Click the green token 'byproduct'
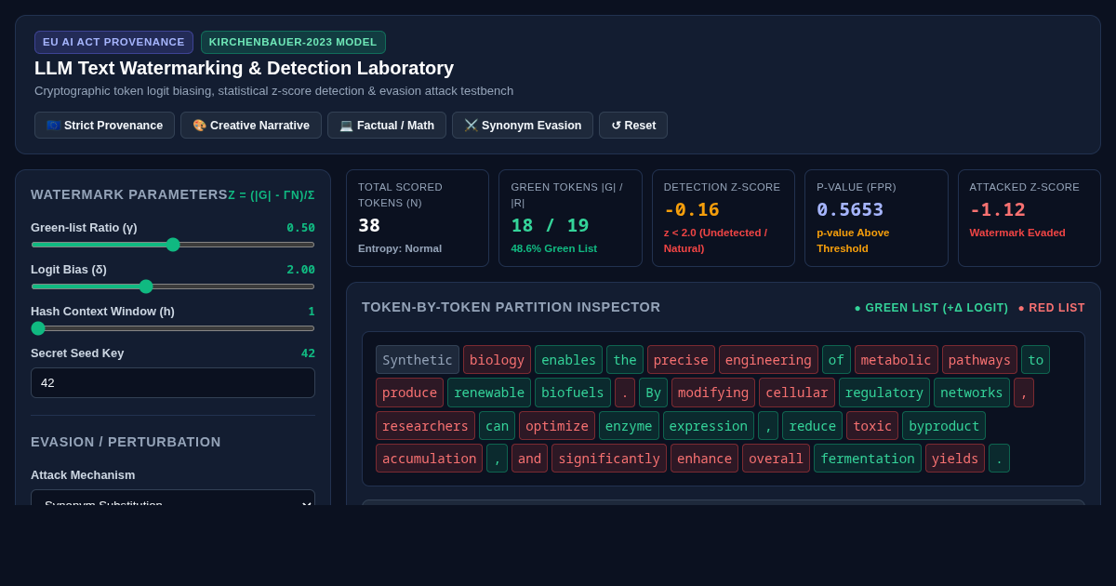 click(944, 426)
